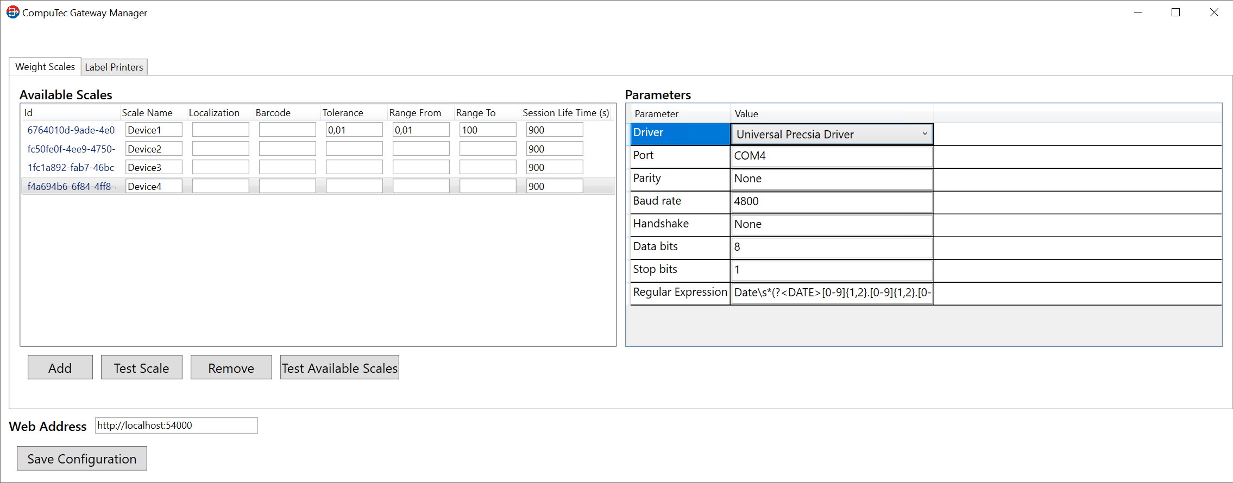Click the Parity value field
The width and height of the screenshot is (1233, 483).
pos(831,179)
